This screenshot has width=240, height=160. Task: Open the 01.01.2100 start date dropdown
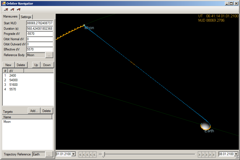(x=74, y=154)
